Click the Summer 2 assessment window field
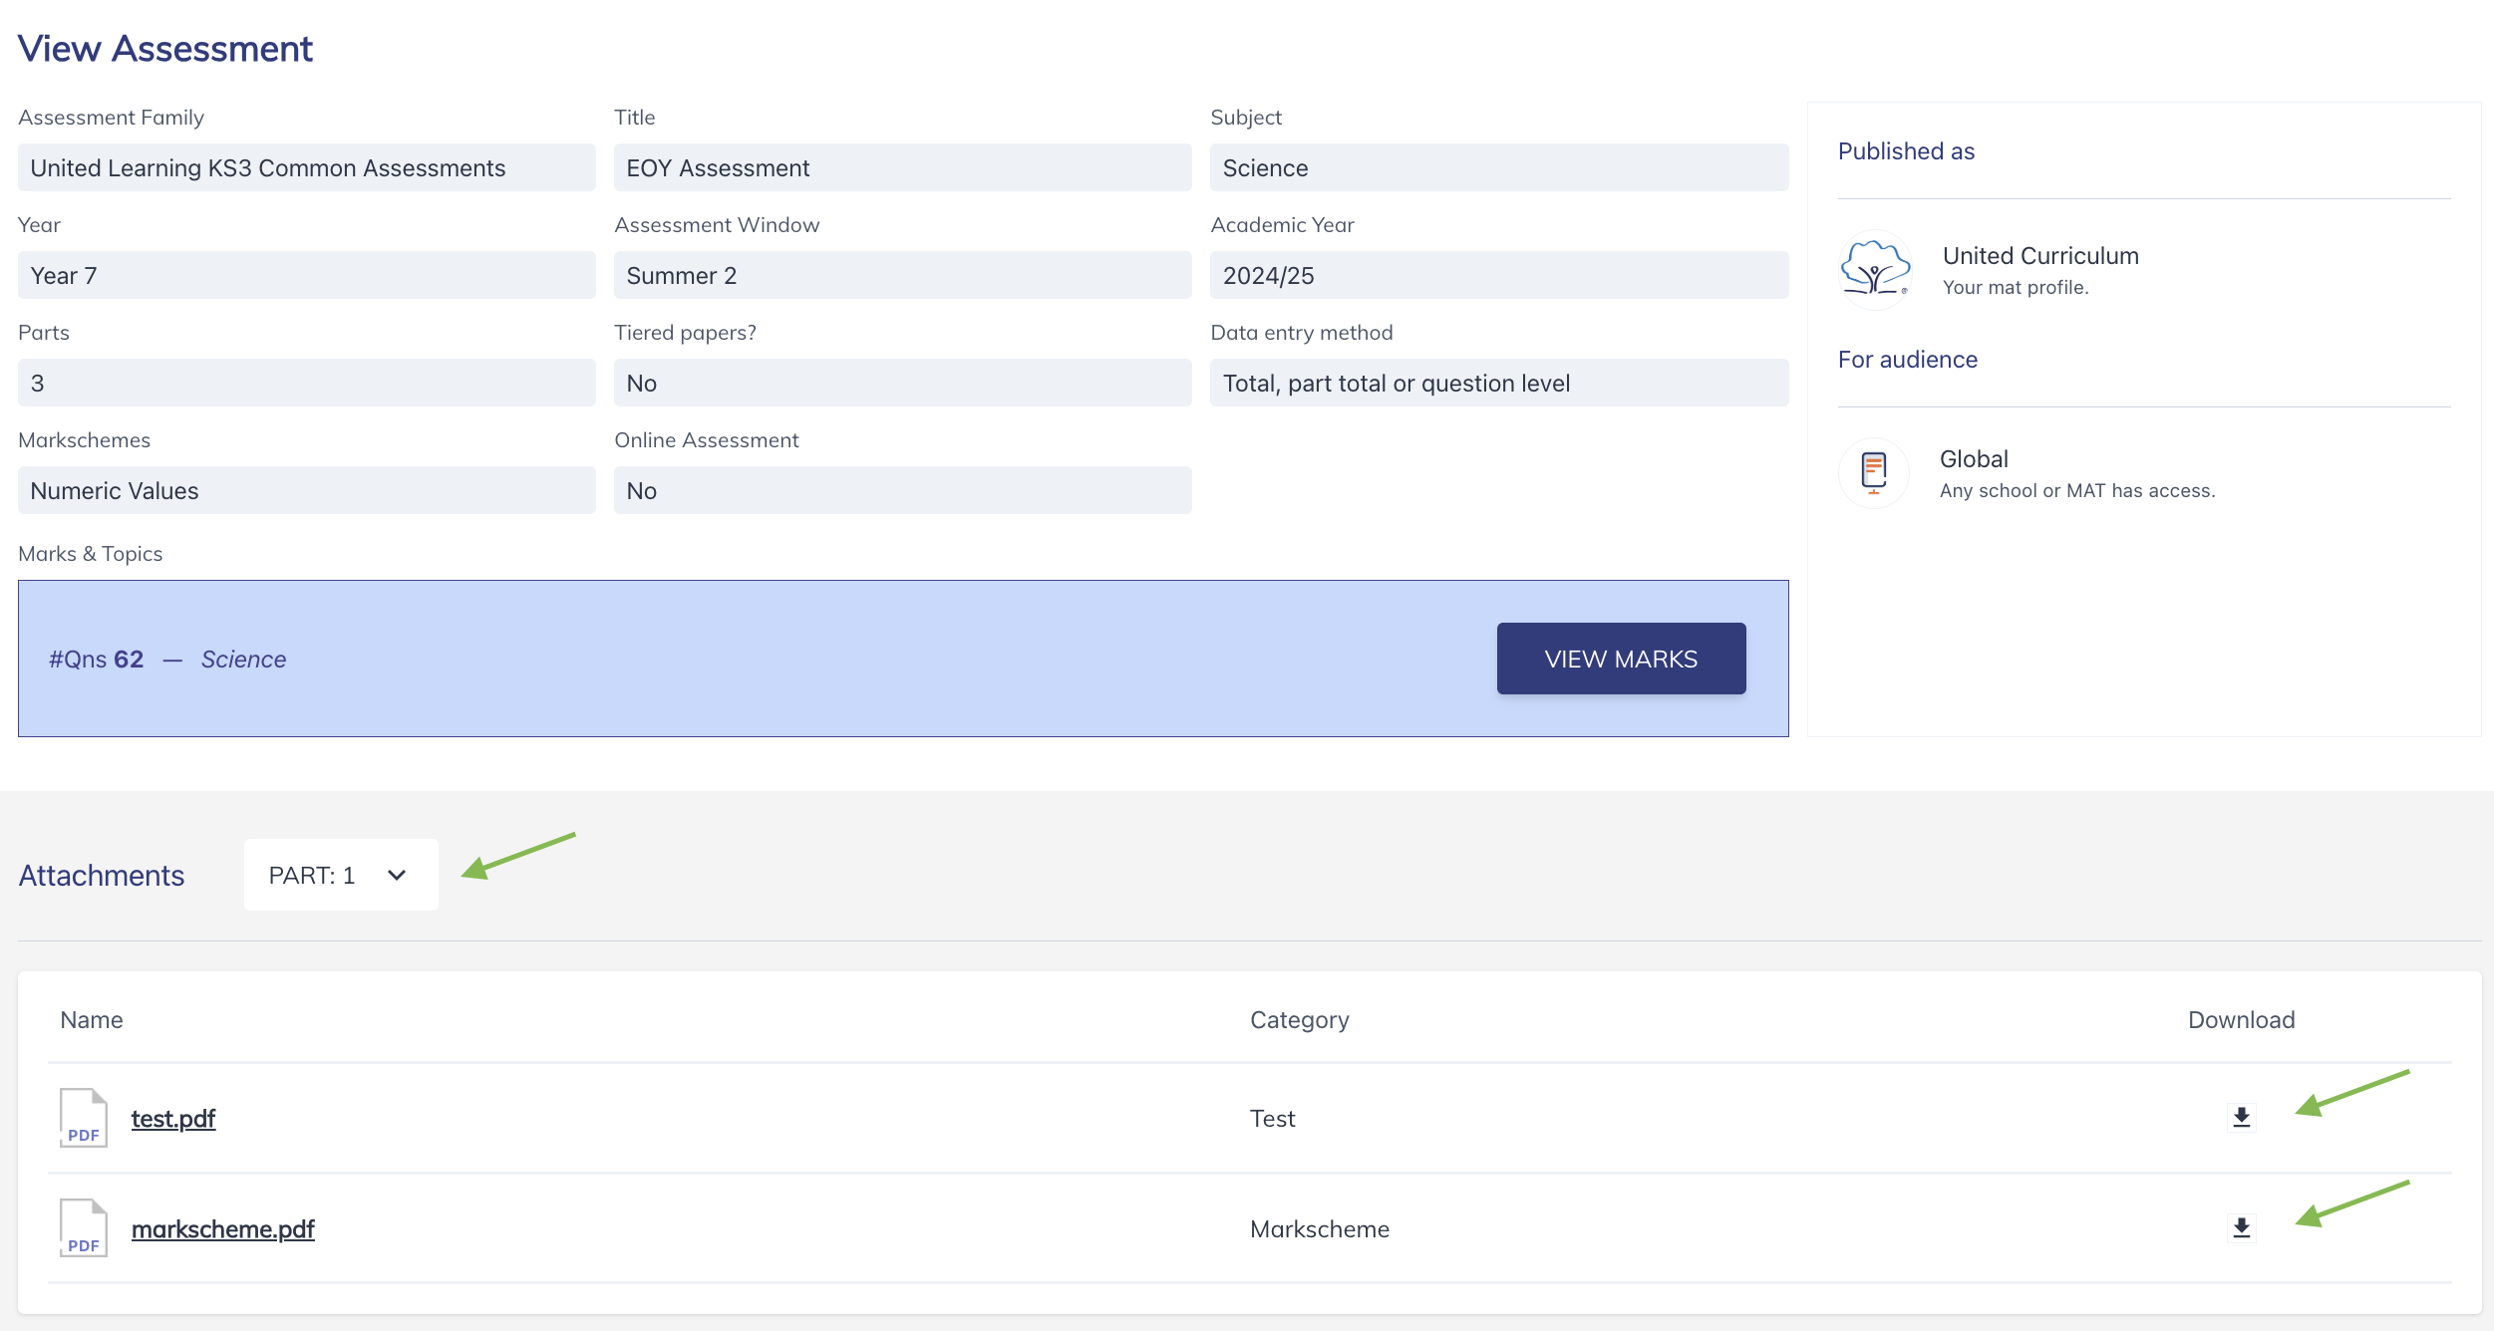Viewport: 2494px width, 1331px height. coord(902,275)
